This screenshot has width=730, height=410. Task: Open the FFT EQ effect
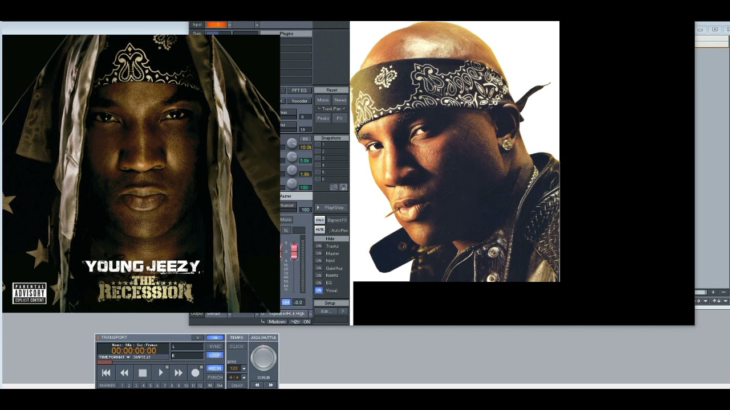299,91
